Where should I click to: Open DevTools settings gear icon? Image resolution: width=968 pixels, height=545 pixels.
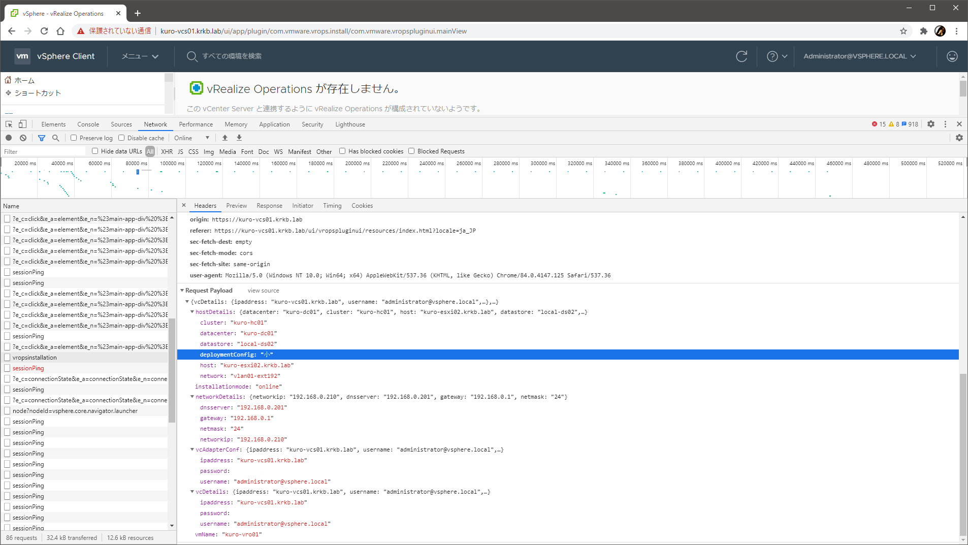coord(930,124)
